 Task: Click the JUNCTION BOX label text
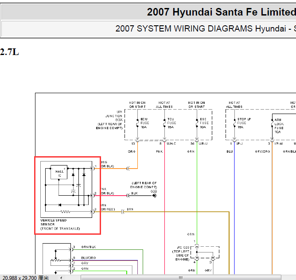click(113, 118)
